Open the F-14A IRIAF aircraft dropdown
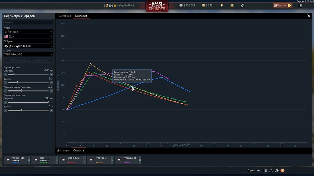The height and width of the screenshot is (176, 314). click(29, 46)
